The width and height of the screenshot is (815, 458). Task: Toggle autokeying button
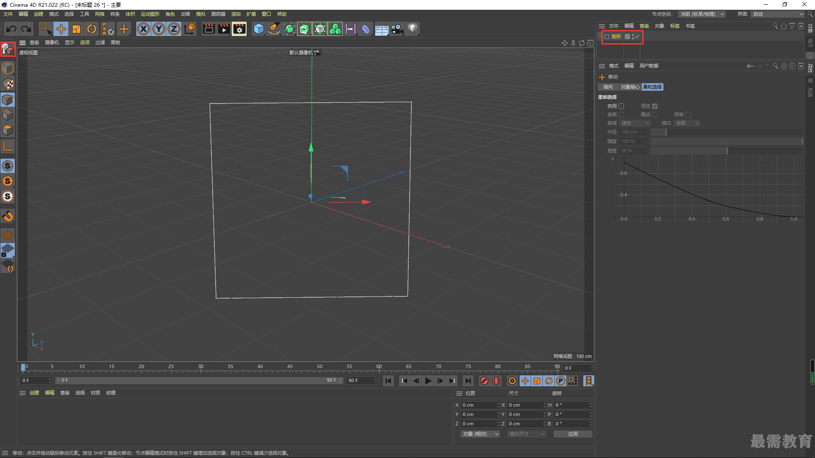point(496,381)
